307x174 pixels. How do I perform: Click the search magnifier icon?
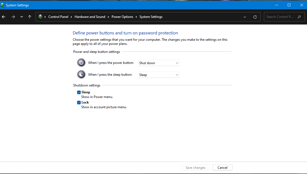point(299,17)
